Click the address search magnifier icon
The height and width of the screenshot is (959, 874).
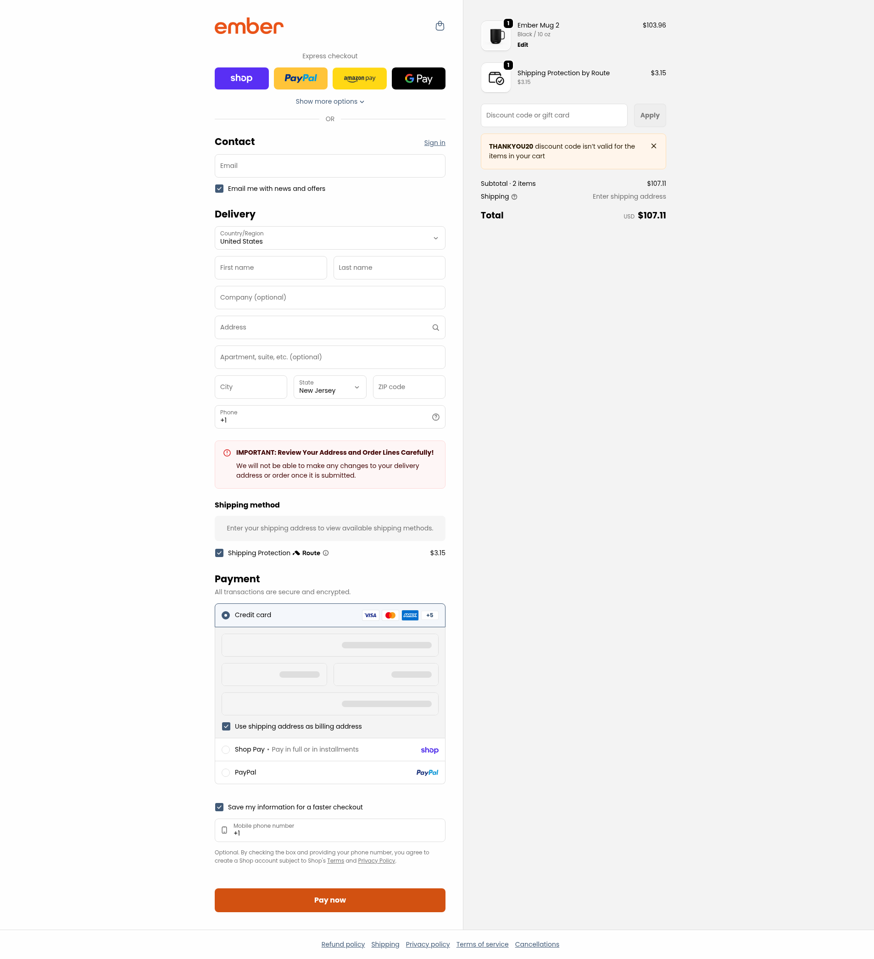point(435,327)
